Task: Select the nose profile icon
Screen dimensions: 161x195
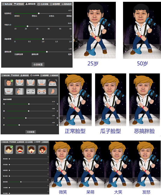Action: pyautogui.click(x=20, y=91)
